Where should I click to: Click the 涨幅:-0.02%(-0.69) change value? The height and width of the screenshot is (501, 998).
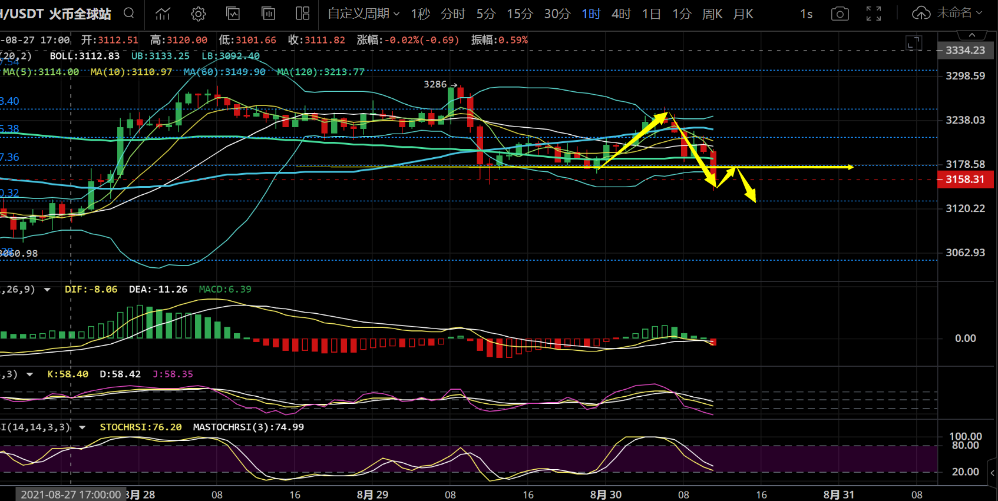click(x=408, y=40)
